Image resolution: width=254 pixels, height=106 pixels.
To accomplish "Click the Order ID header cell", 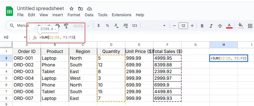I will pyautogui.click(x=27, y=51).
